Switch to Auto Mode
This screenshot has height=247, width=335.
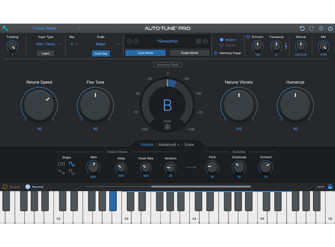146,53
